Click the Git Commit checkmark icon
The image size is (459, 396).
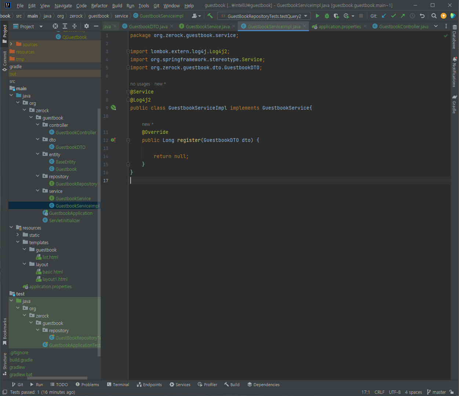393,16
